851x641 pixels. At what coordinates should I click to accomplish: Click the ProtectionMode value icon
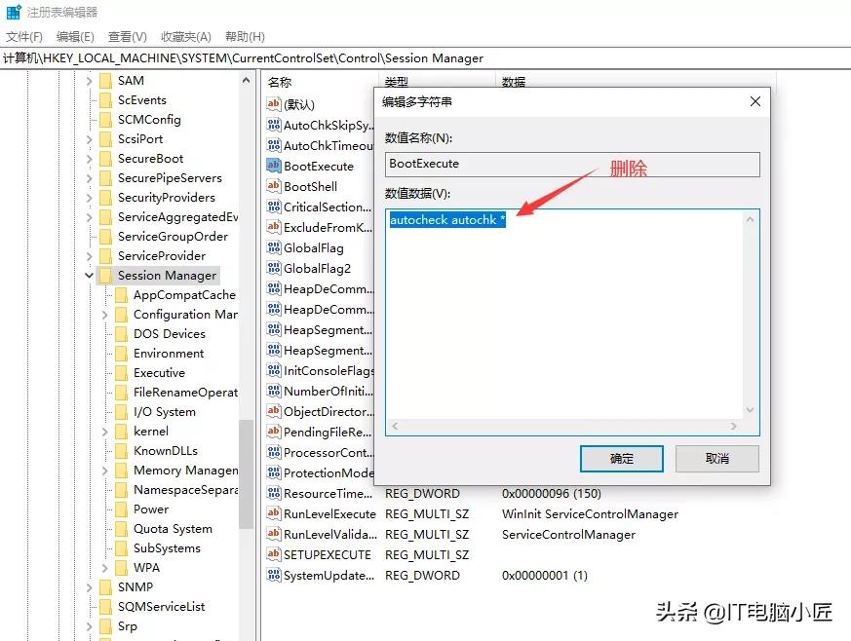click(274, 472)
